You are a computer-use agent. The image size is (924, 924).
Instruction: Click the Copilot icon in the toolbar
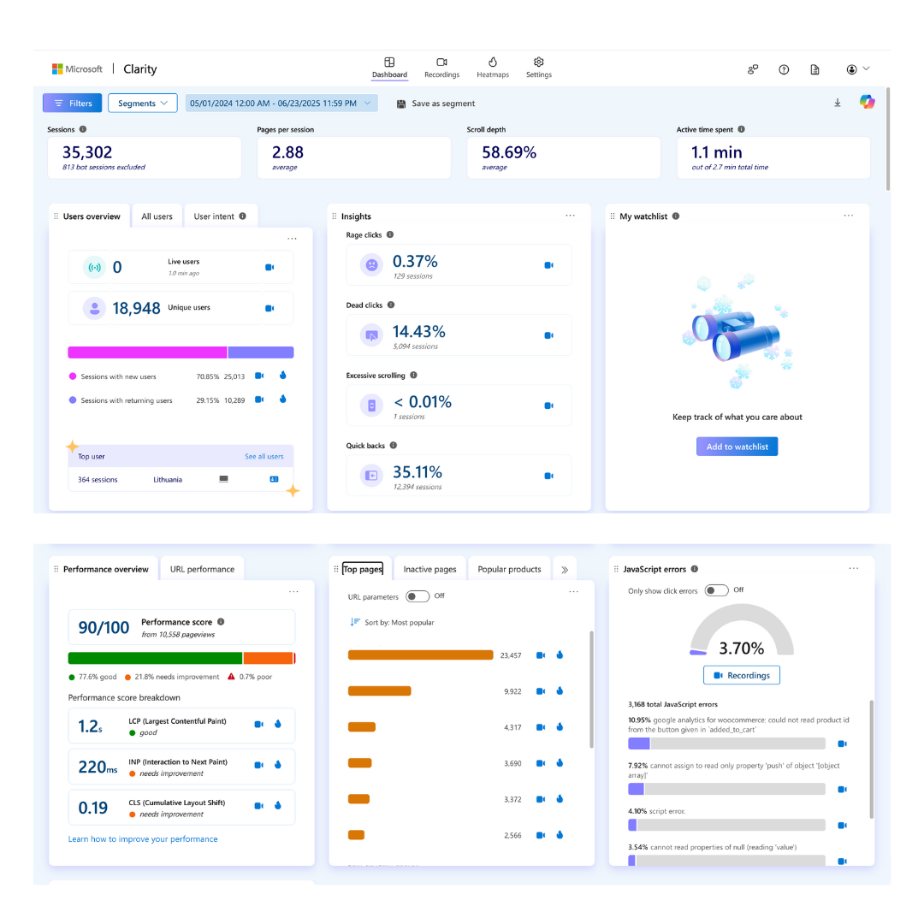click(x=868, y=103)
